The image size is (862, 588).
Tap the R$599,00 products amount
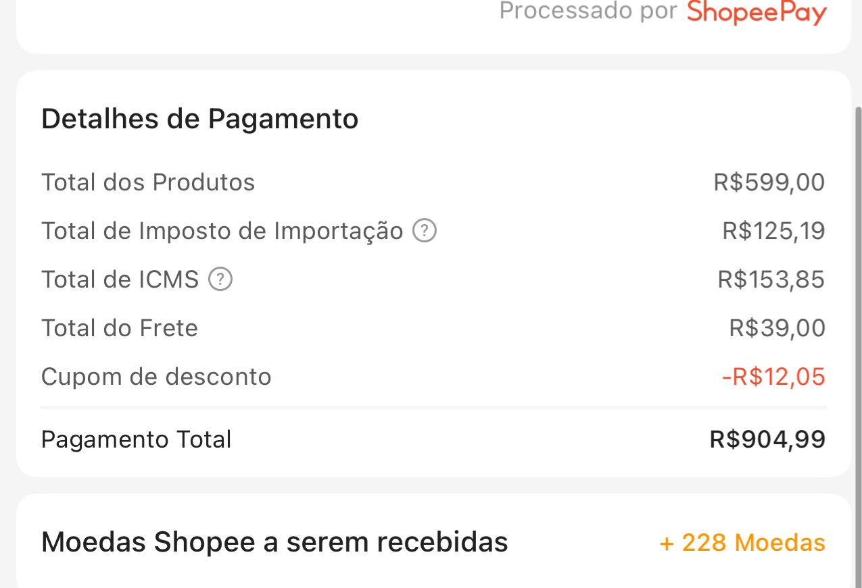tap(769, 182)
